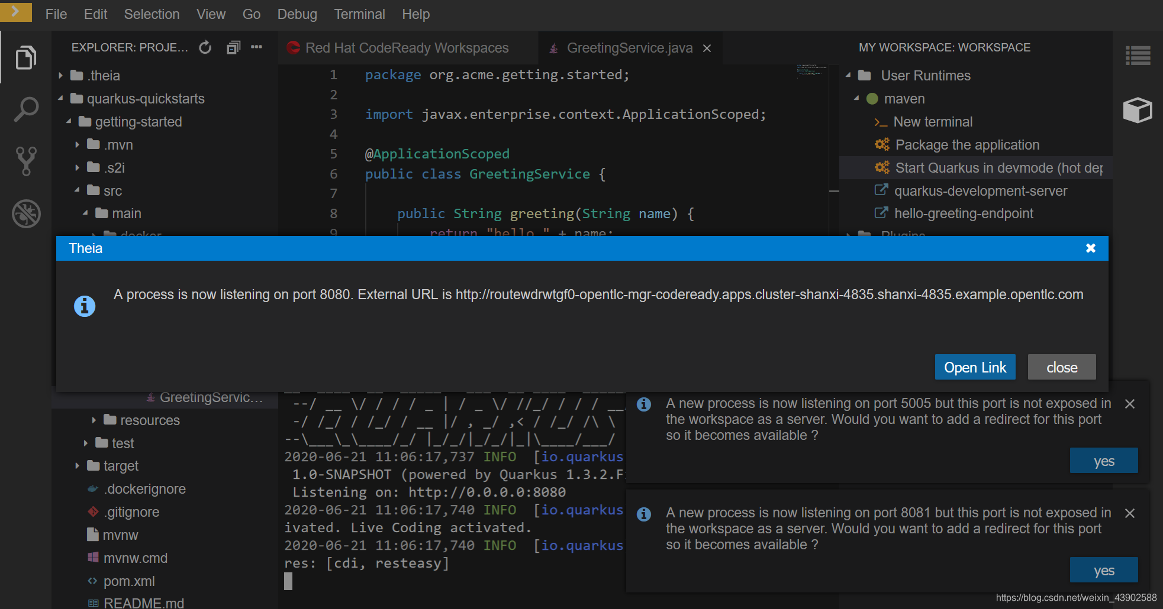Image resolution: width=1163 pixels, height=609 pixels.
Task: Click the pom.xml file icon
Action: click(x=93, y=581)
